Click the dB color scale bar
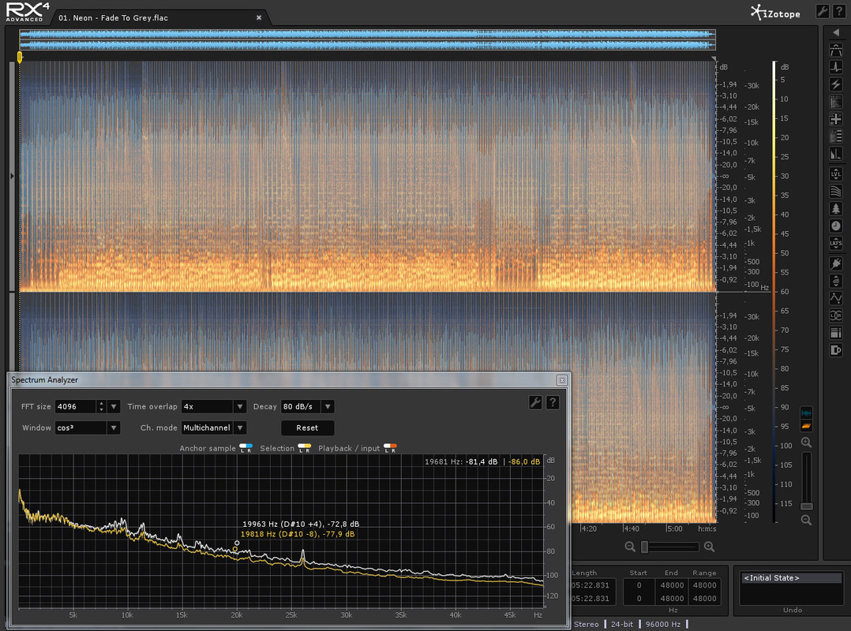The width and height of the screenshot is (851, 631). pos(774,292)
